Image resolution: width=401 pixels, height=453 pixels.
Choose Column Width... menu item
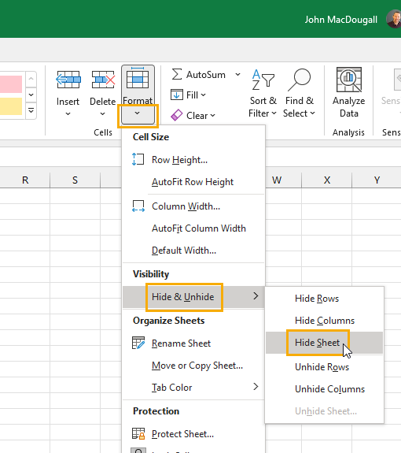193,206
